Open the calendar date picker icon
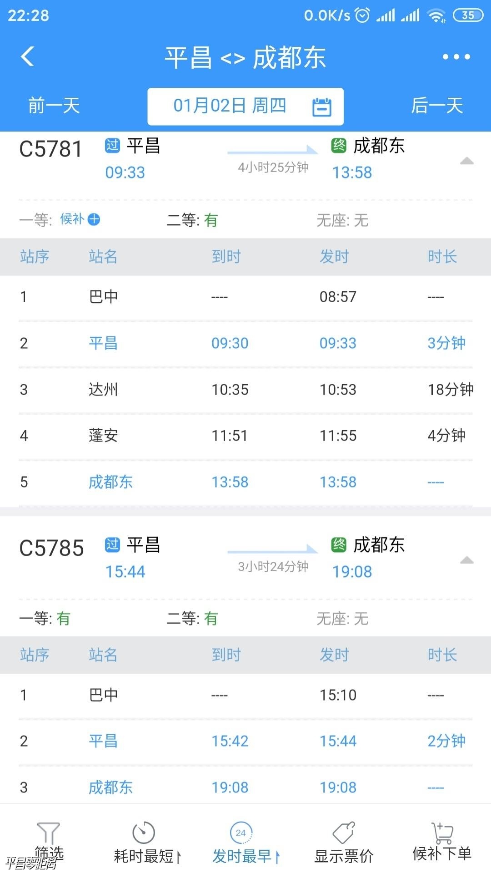Screen dimensions: 491x874 (x=321, y=107)
